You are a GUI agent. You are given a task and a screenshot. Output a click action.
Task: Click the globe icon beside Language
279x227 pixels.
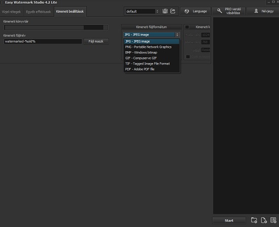(x=187, y=11)
